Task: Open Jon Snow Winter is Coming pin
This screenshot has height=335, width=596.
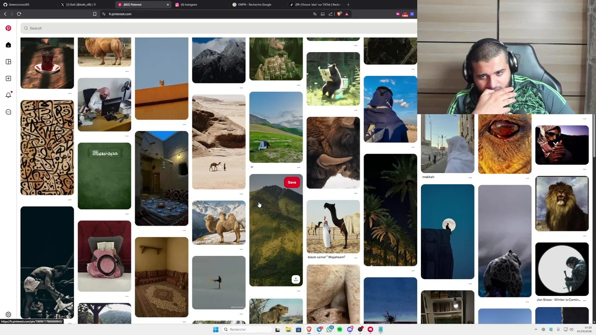Action: coord(562,269)
